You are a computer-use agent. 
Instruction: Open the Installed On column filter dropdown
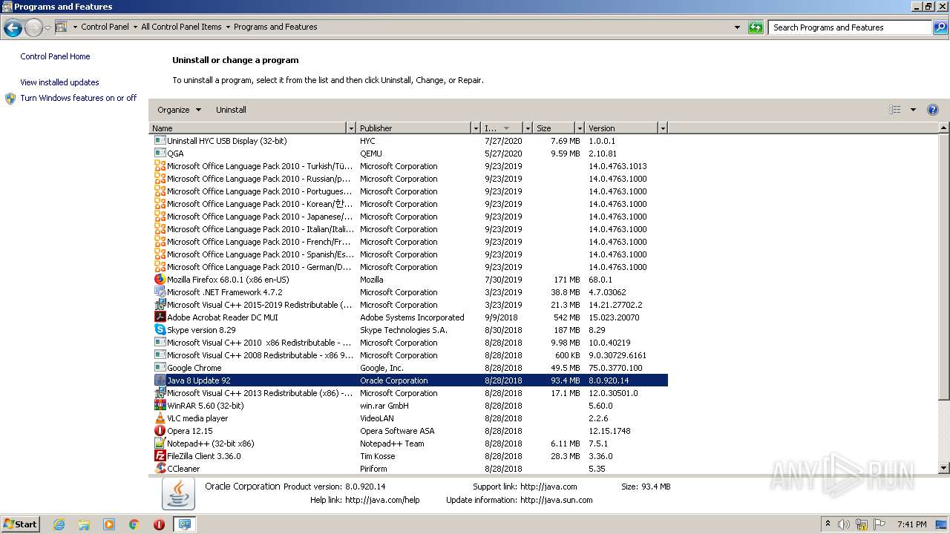(528, 128)
